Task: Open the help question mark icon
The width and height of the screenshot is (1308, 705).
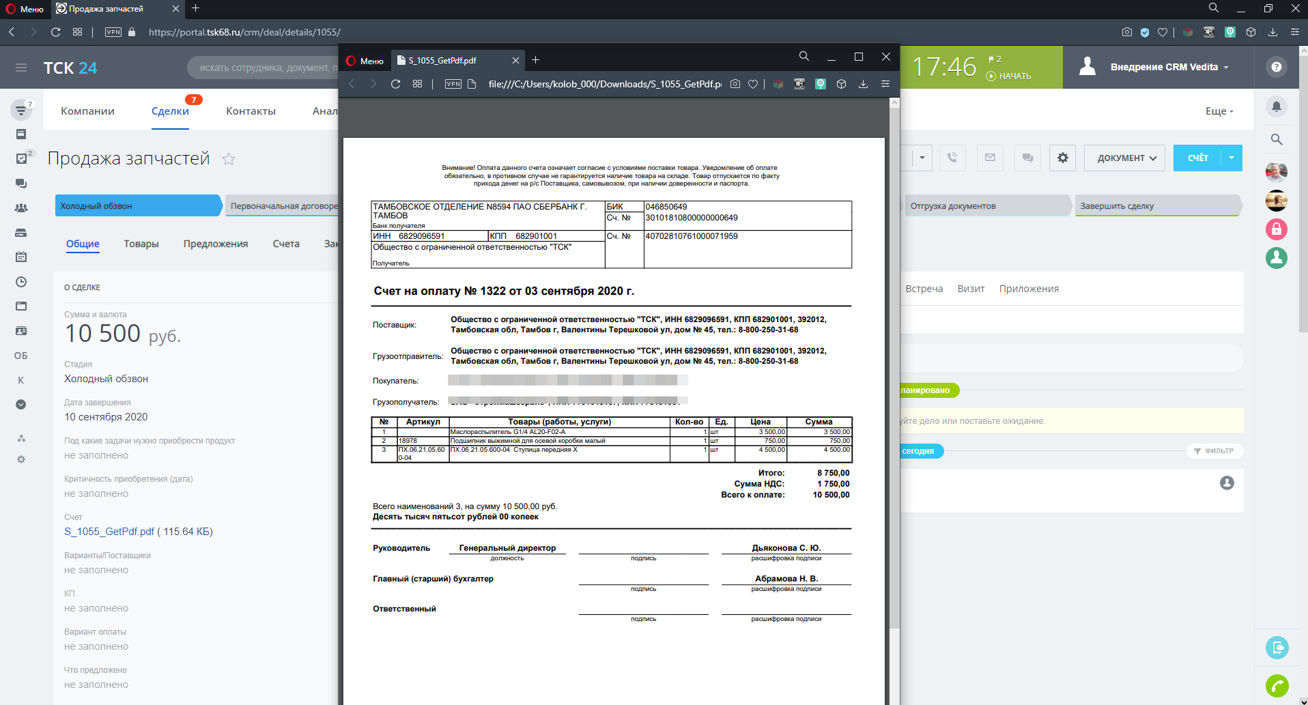Action: [x=1276, y=67]
